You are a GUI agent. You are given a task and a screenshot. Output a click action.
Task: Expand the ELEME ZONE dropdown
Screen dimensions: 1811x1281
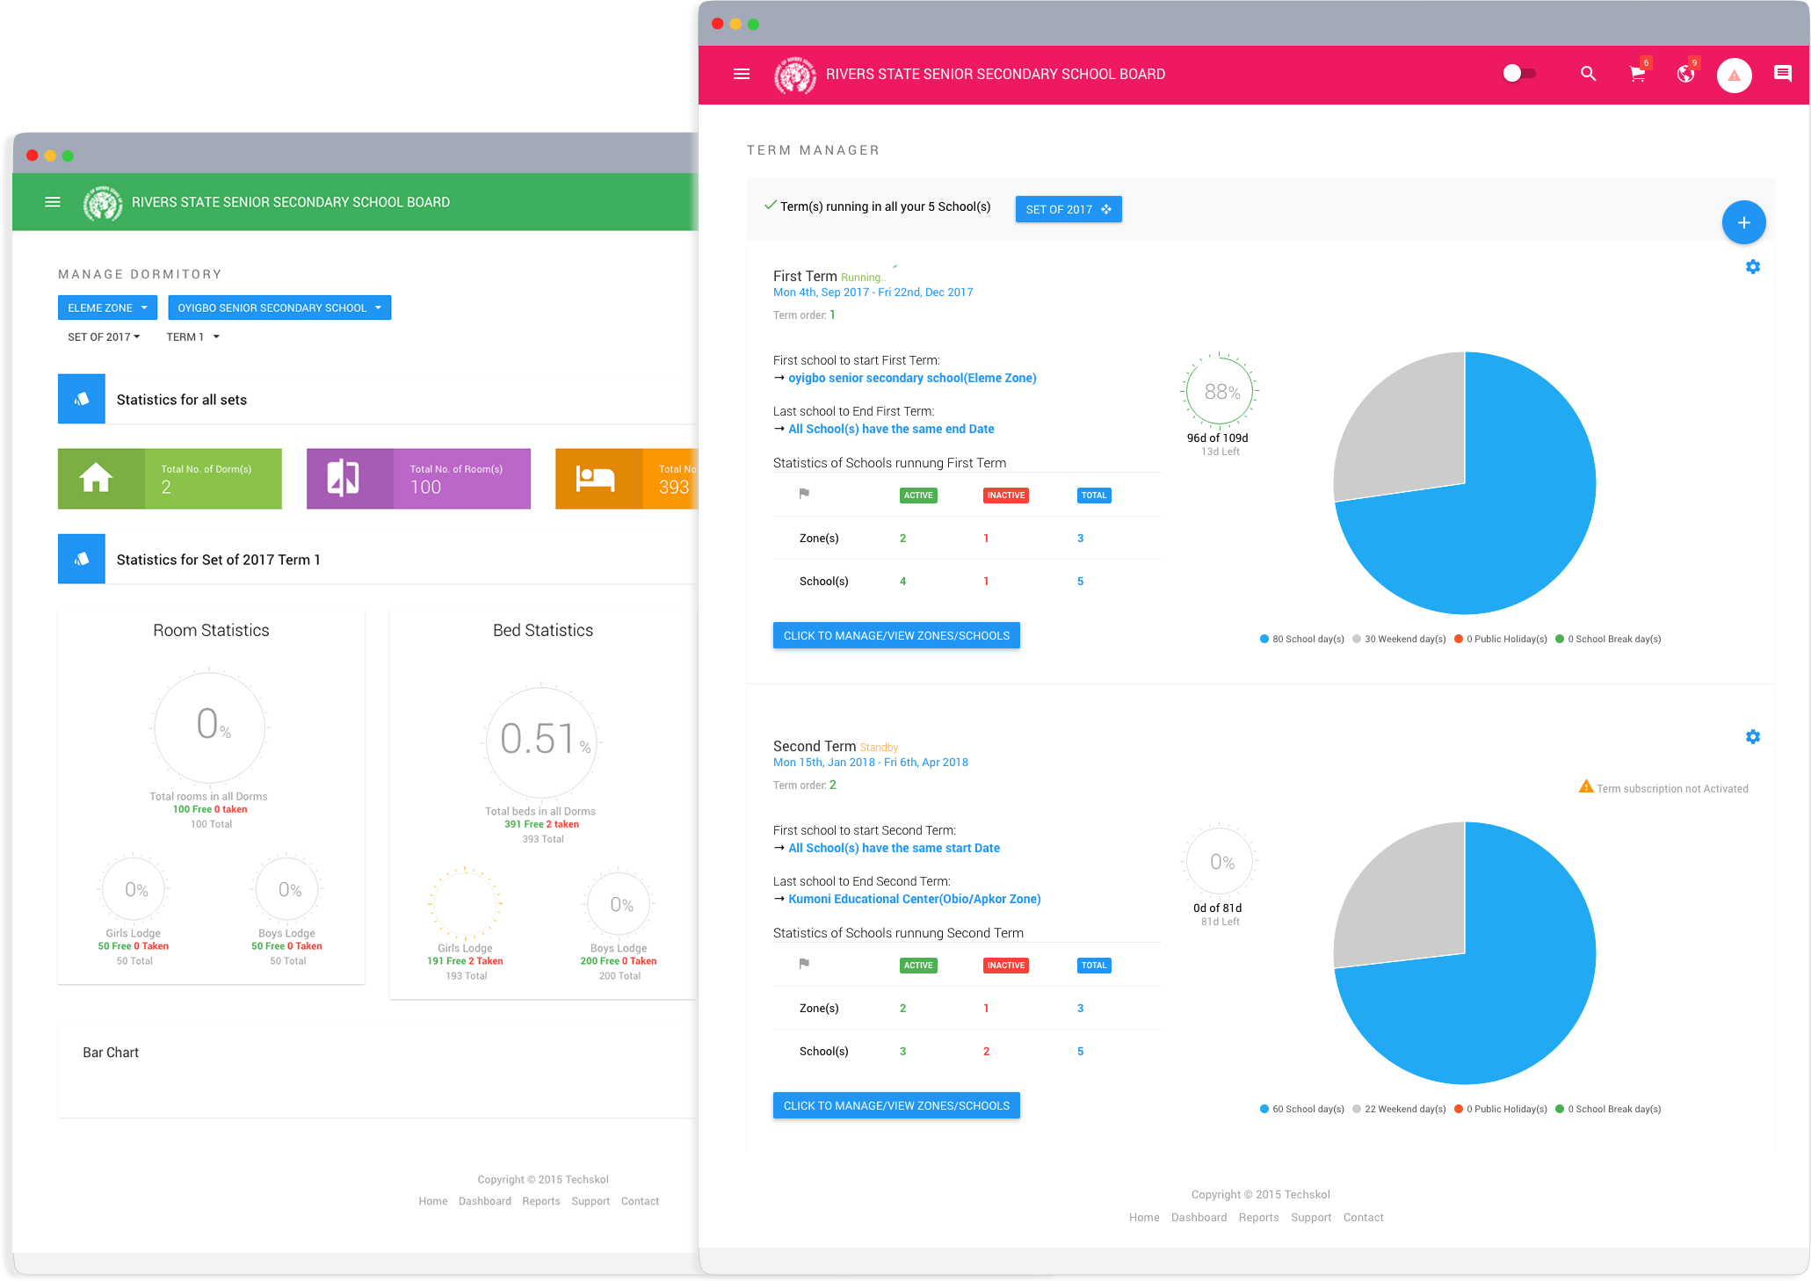[x=107, y=308]
